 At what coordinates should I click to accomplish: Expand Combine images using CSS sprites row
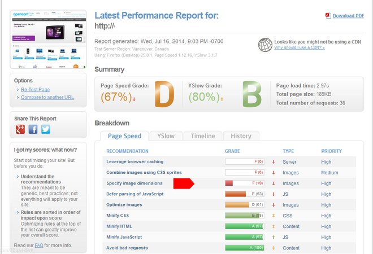click(144, 172)
